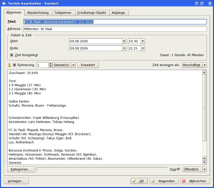Cancel with the Abbrechen button
This screenshot has width=214, height=188.
[195, 181]
